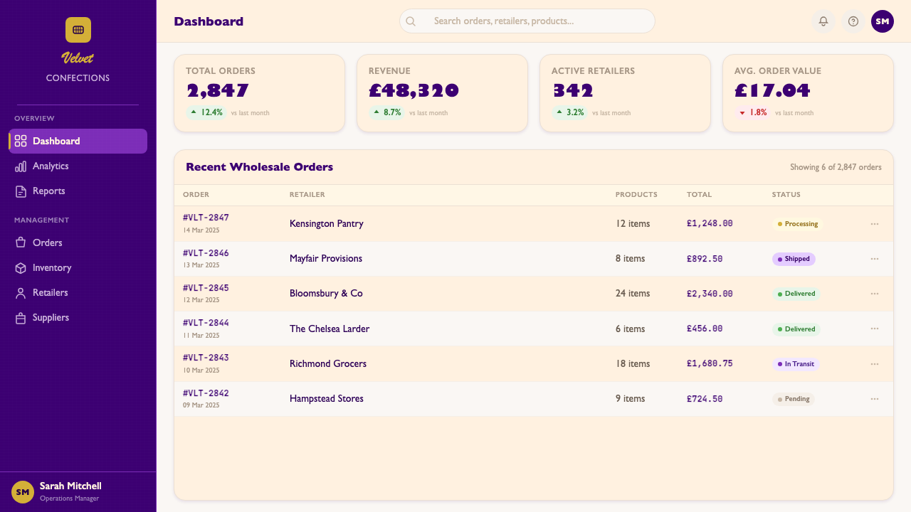
Task: Click the Analytics bar chart icon
Action: 21,166
